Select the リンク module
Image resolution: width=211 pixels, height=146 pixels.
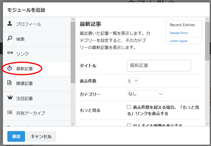[37, 54]
